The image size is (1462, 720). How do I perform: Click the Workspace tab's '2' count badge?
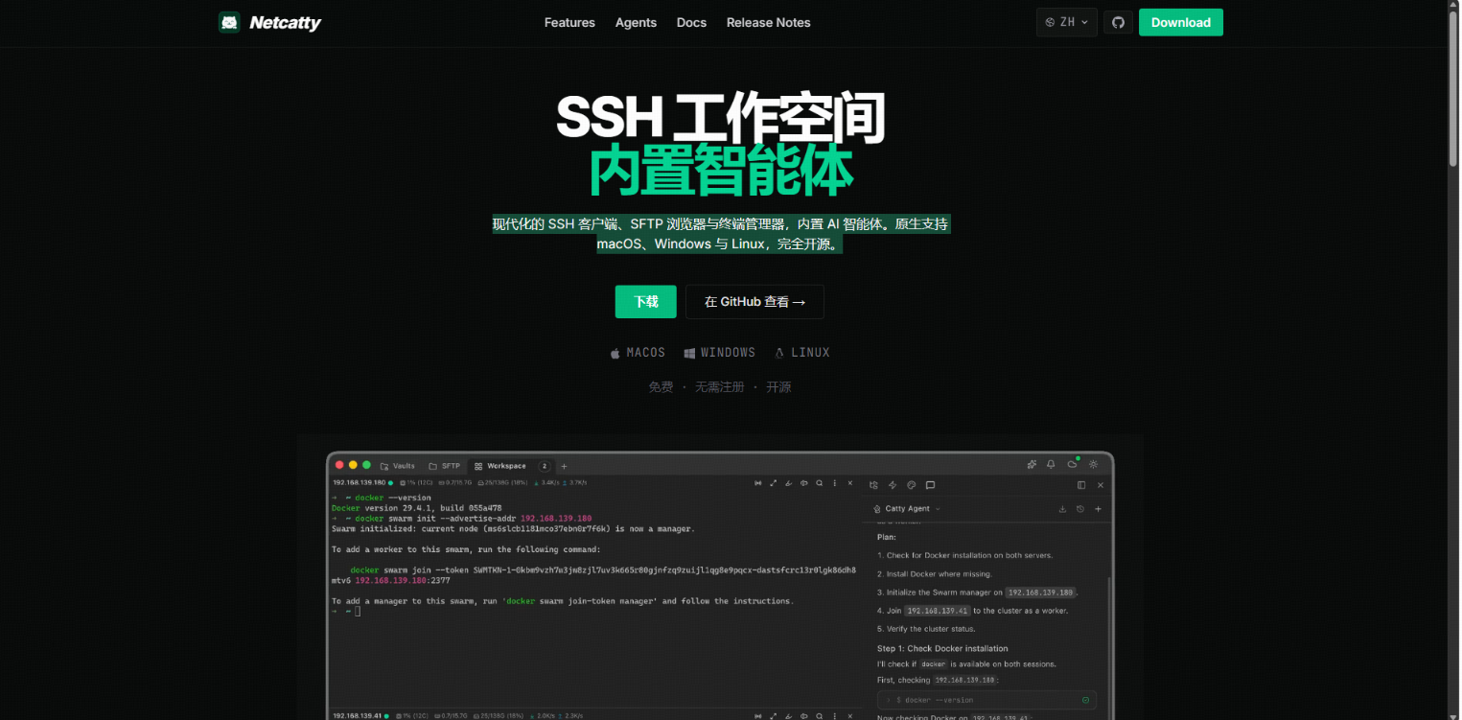pyautogui.click(x=545, y=466)
